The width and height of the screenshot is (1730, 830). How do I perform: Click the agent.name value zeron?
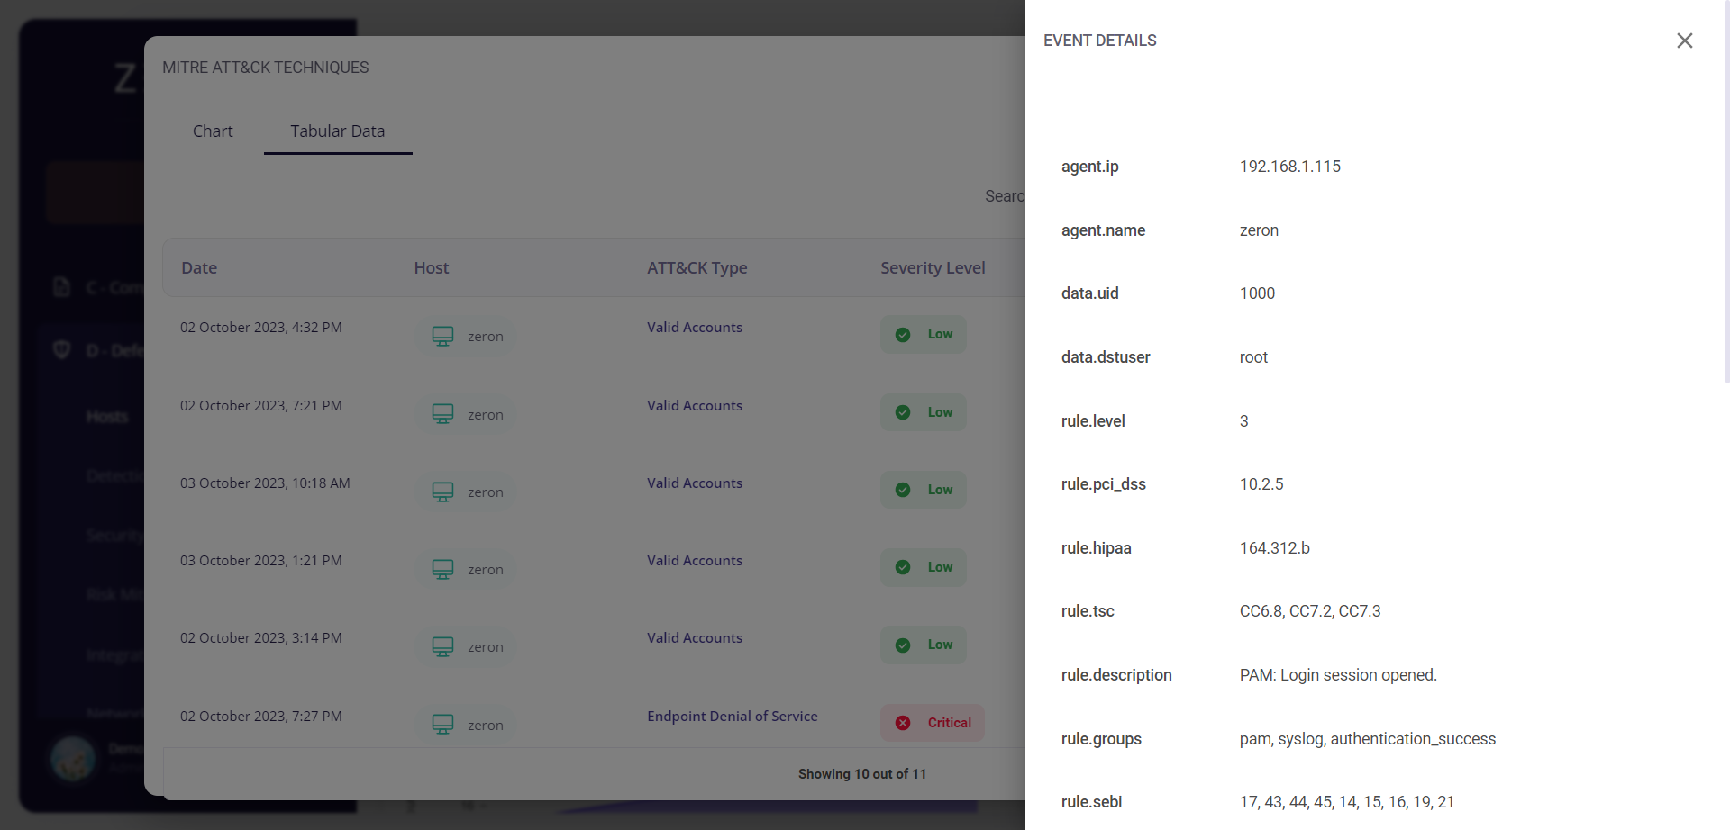1259,230
